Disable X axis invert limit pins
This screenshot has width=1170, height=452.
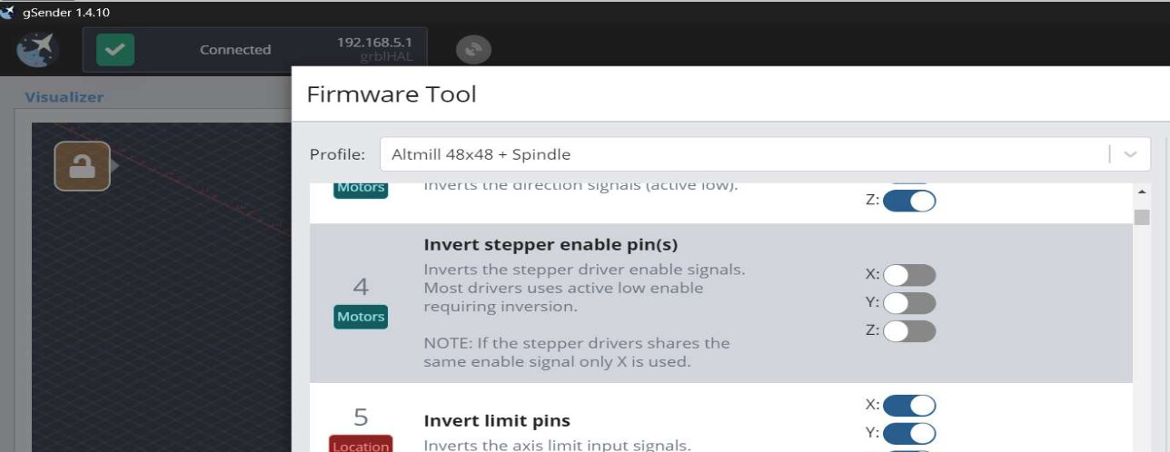(909, 406)
